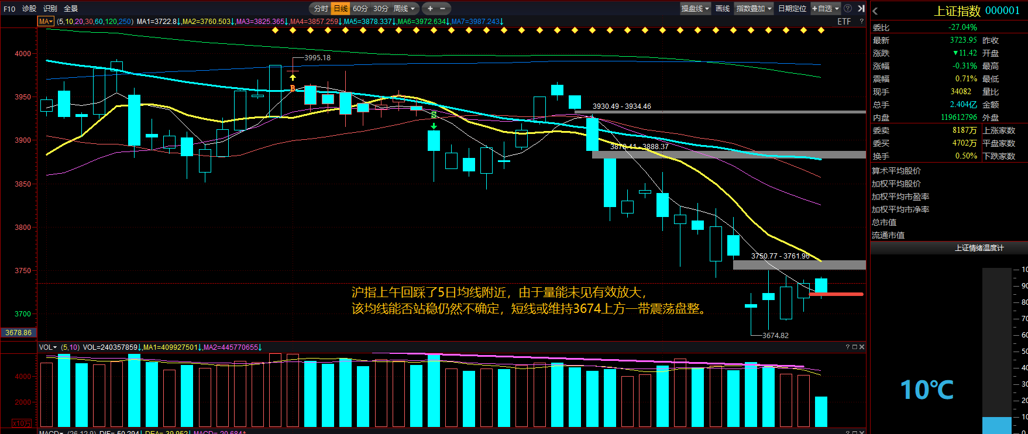This screenshot has width=1028, height=434.
Task: Select the 60分 period
Action: tap(360, 8)
